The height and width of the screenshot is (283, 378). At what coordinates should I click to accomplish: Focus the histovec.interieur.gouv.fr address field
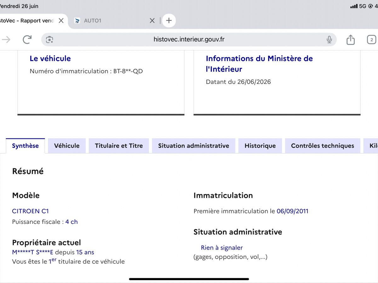(189, 40)
